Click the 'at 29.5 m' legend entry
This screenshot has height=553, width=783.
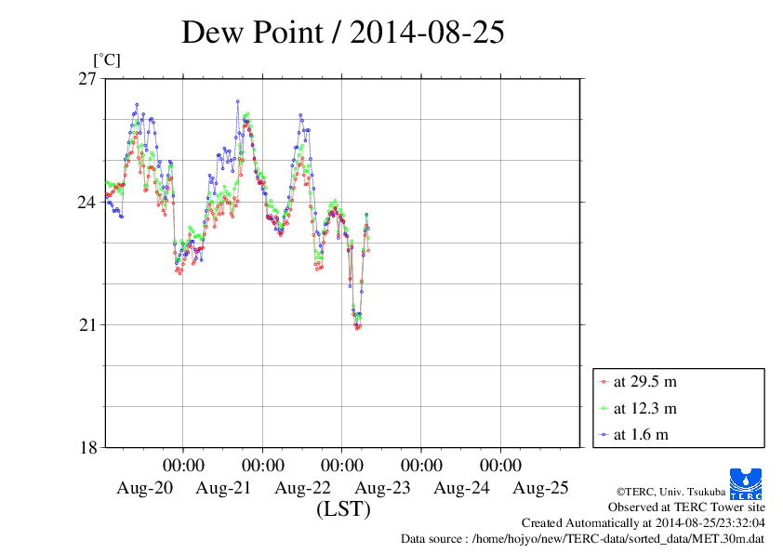(x=645, y=382)
